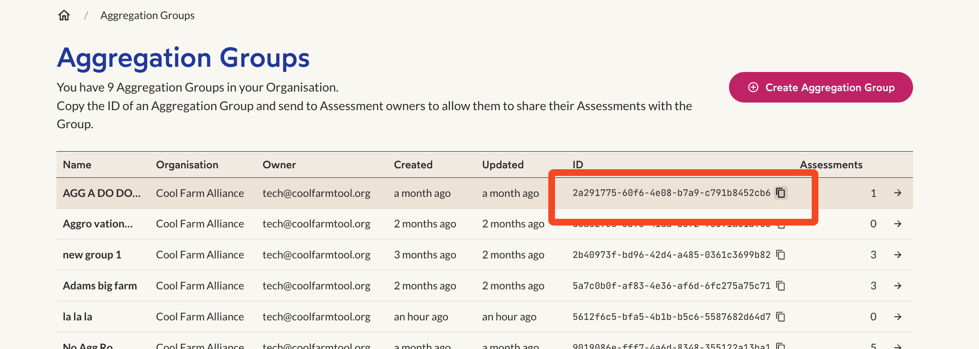Select the la la la group name
The height and width of the screenshot is (349, 979).
(x=77, y=317)
